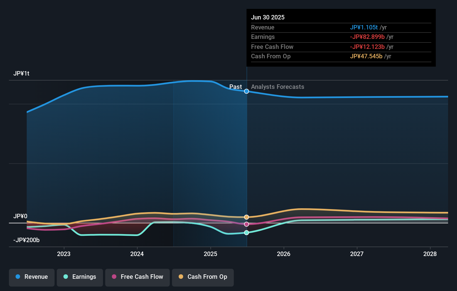Click the blue Revenue legend dot
This screenshot has height=291, width=457.
pos(18,277)
